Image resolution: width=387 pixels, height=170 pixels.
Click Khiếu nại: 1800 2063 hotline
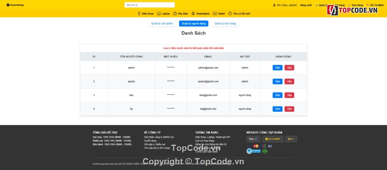112,141
